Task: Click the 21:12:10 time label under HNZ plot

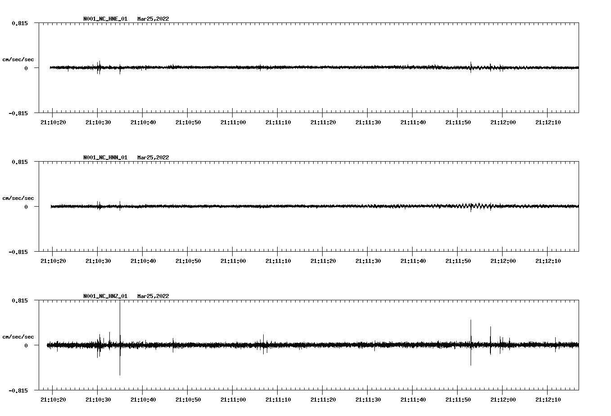Action: pyautogui.click(x=548, y=399)
